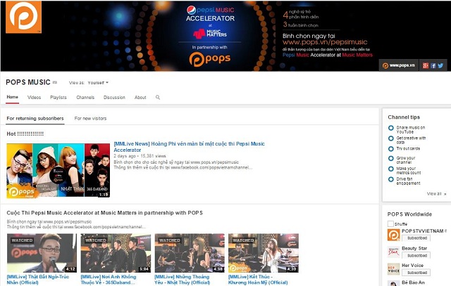Open the Bé Bảo An channel name
The image size is (451, 286).
pyautogui.click(x=413, y=282)
